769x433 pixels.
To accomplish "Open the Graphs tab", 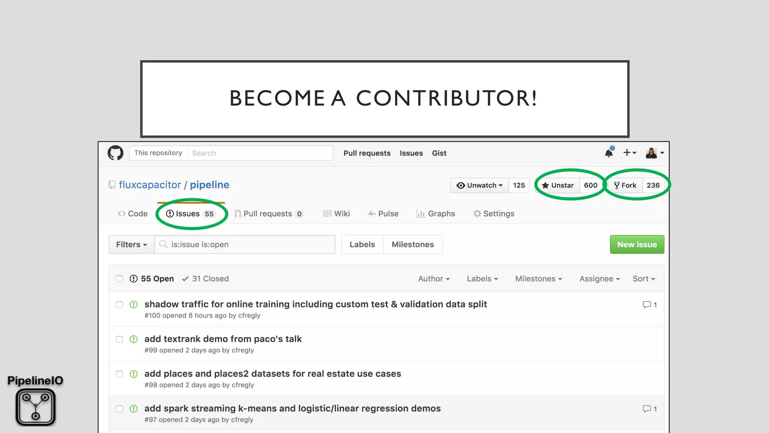I will [x=436, y=213].
